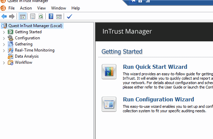Viewport: 213px width, 139px height.
Task: Click the Forward arrow toolbar icon
Action: [x=12, y=17]
